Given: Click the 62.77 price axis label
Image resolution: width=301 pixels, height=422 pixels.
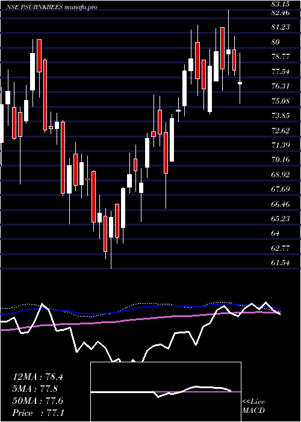Looking at the screenshot, I should 281,248.
